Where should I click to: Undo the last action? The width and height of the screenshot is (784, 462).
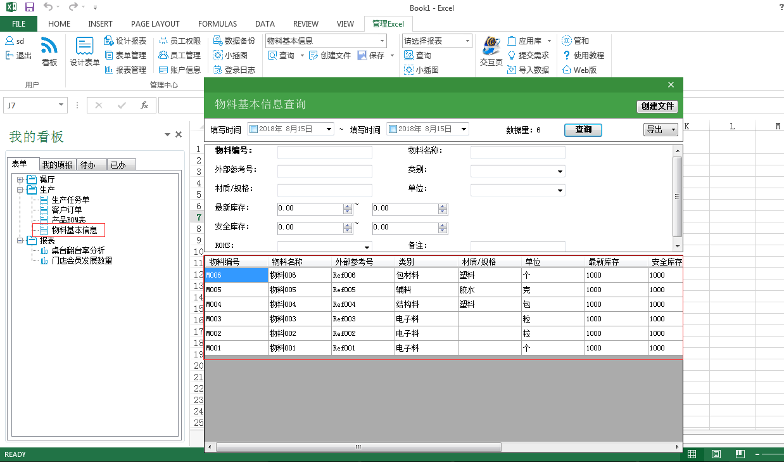[x=49, y=8]
